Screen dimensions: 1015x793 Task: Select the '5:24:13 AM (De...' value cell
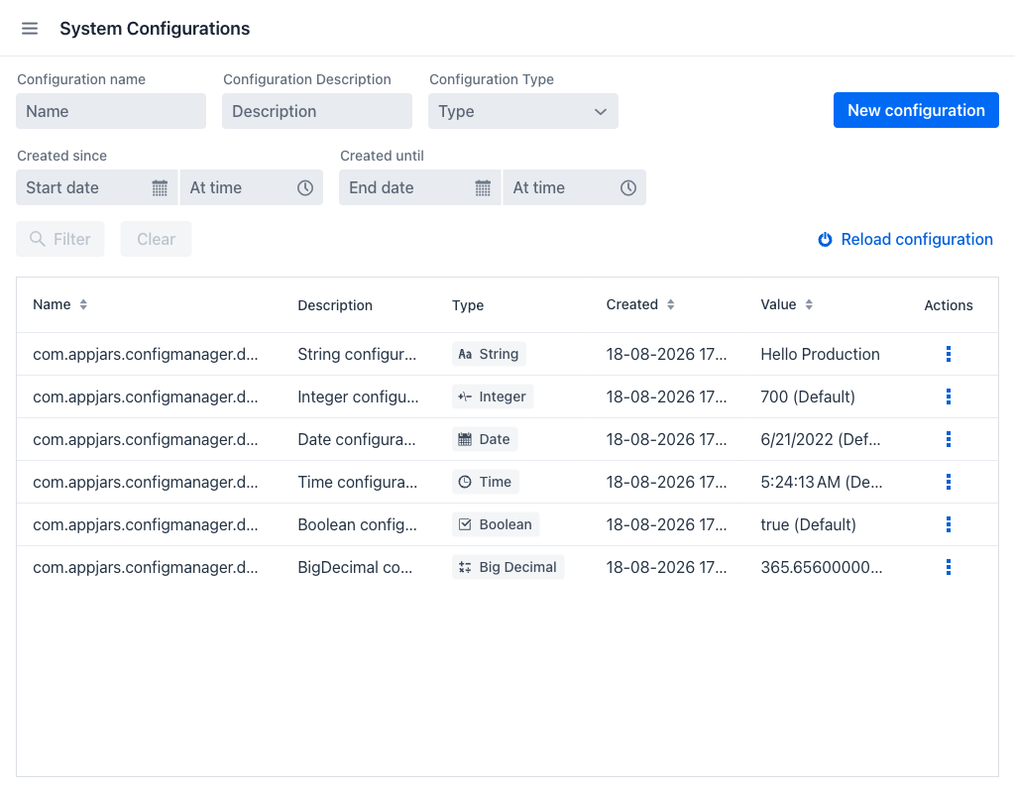tap(822, 483)
